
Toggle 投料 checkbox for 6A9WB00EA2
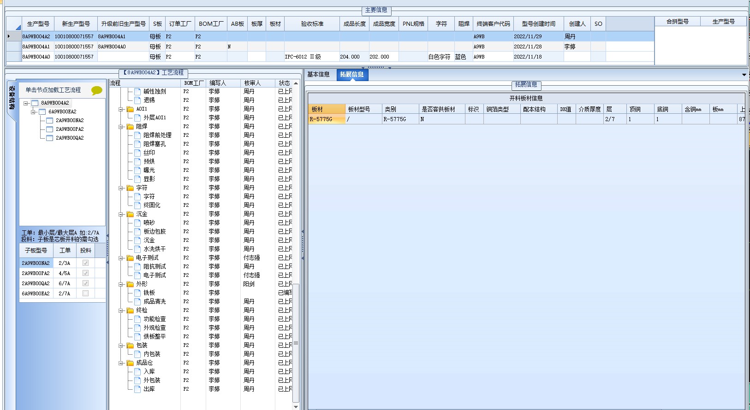pos(85,293)
